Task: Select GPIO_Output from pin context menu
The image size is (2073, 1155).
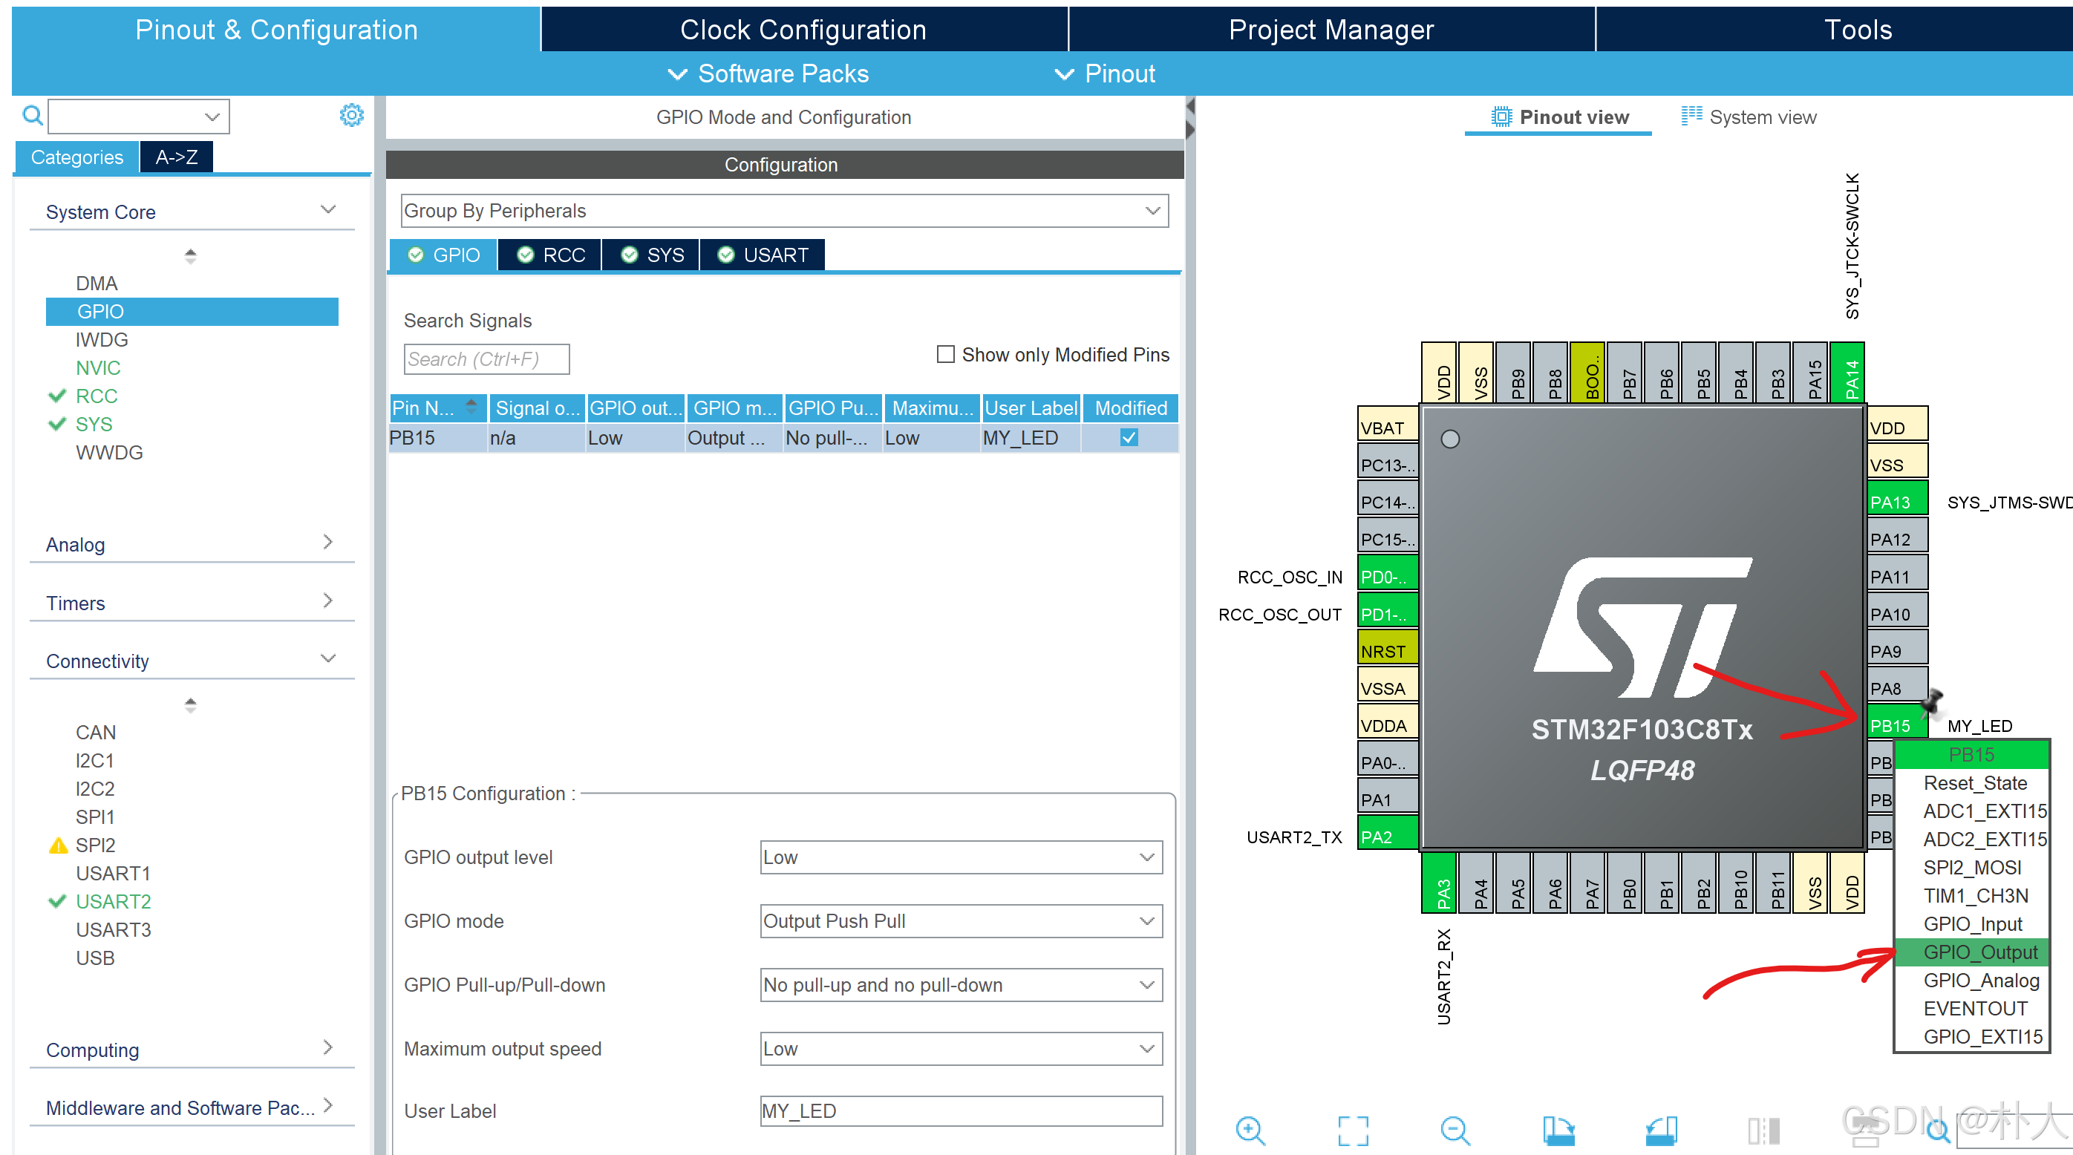Action: point(1979,952)
